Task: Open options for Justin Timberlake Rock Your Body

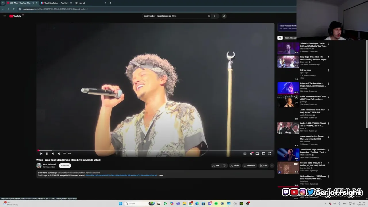Action: click(328, 110)
